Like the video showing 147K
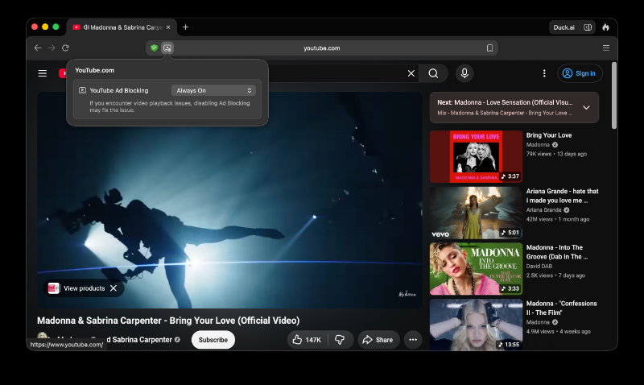 (x=308, y=340)
